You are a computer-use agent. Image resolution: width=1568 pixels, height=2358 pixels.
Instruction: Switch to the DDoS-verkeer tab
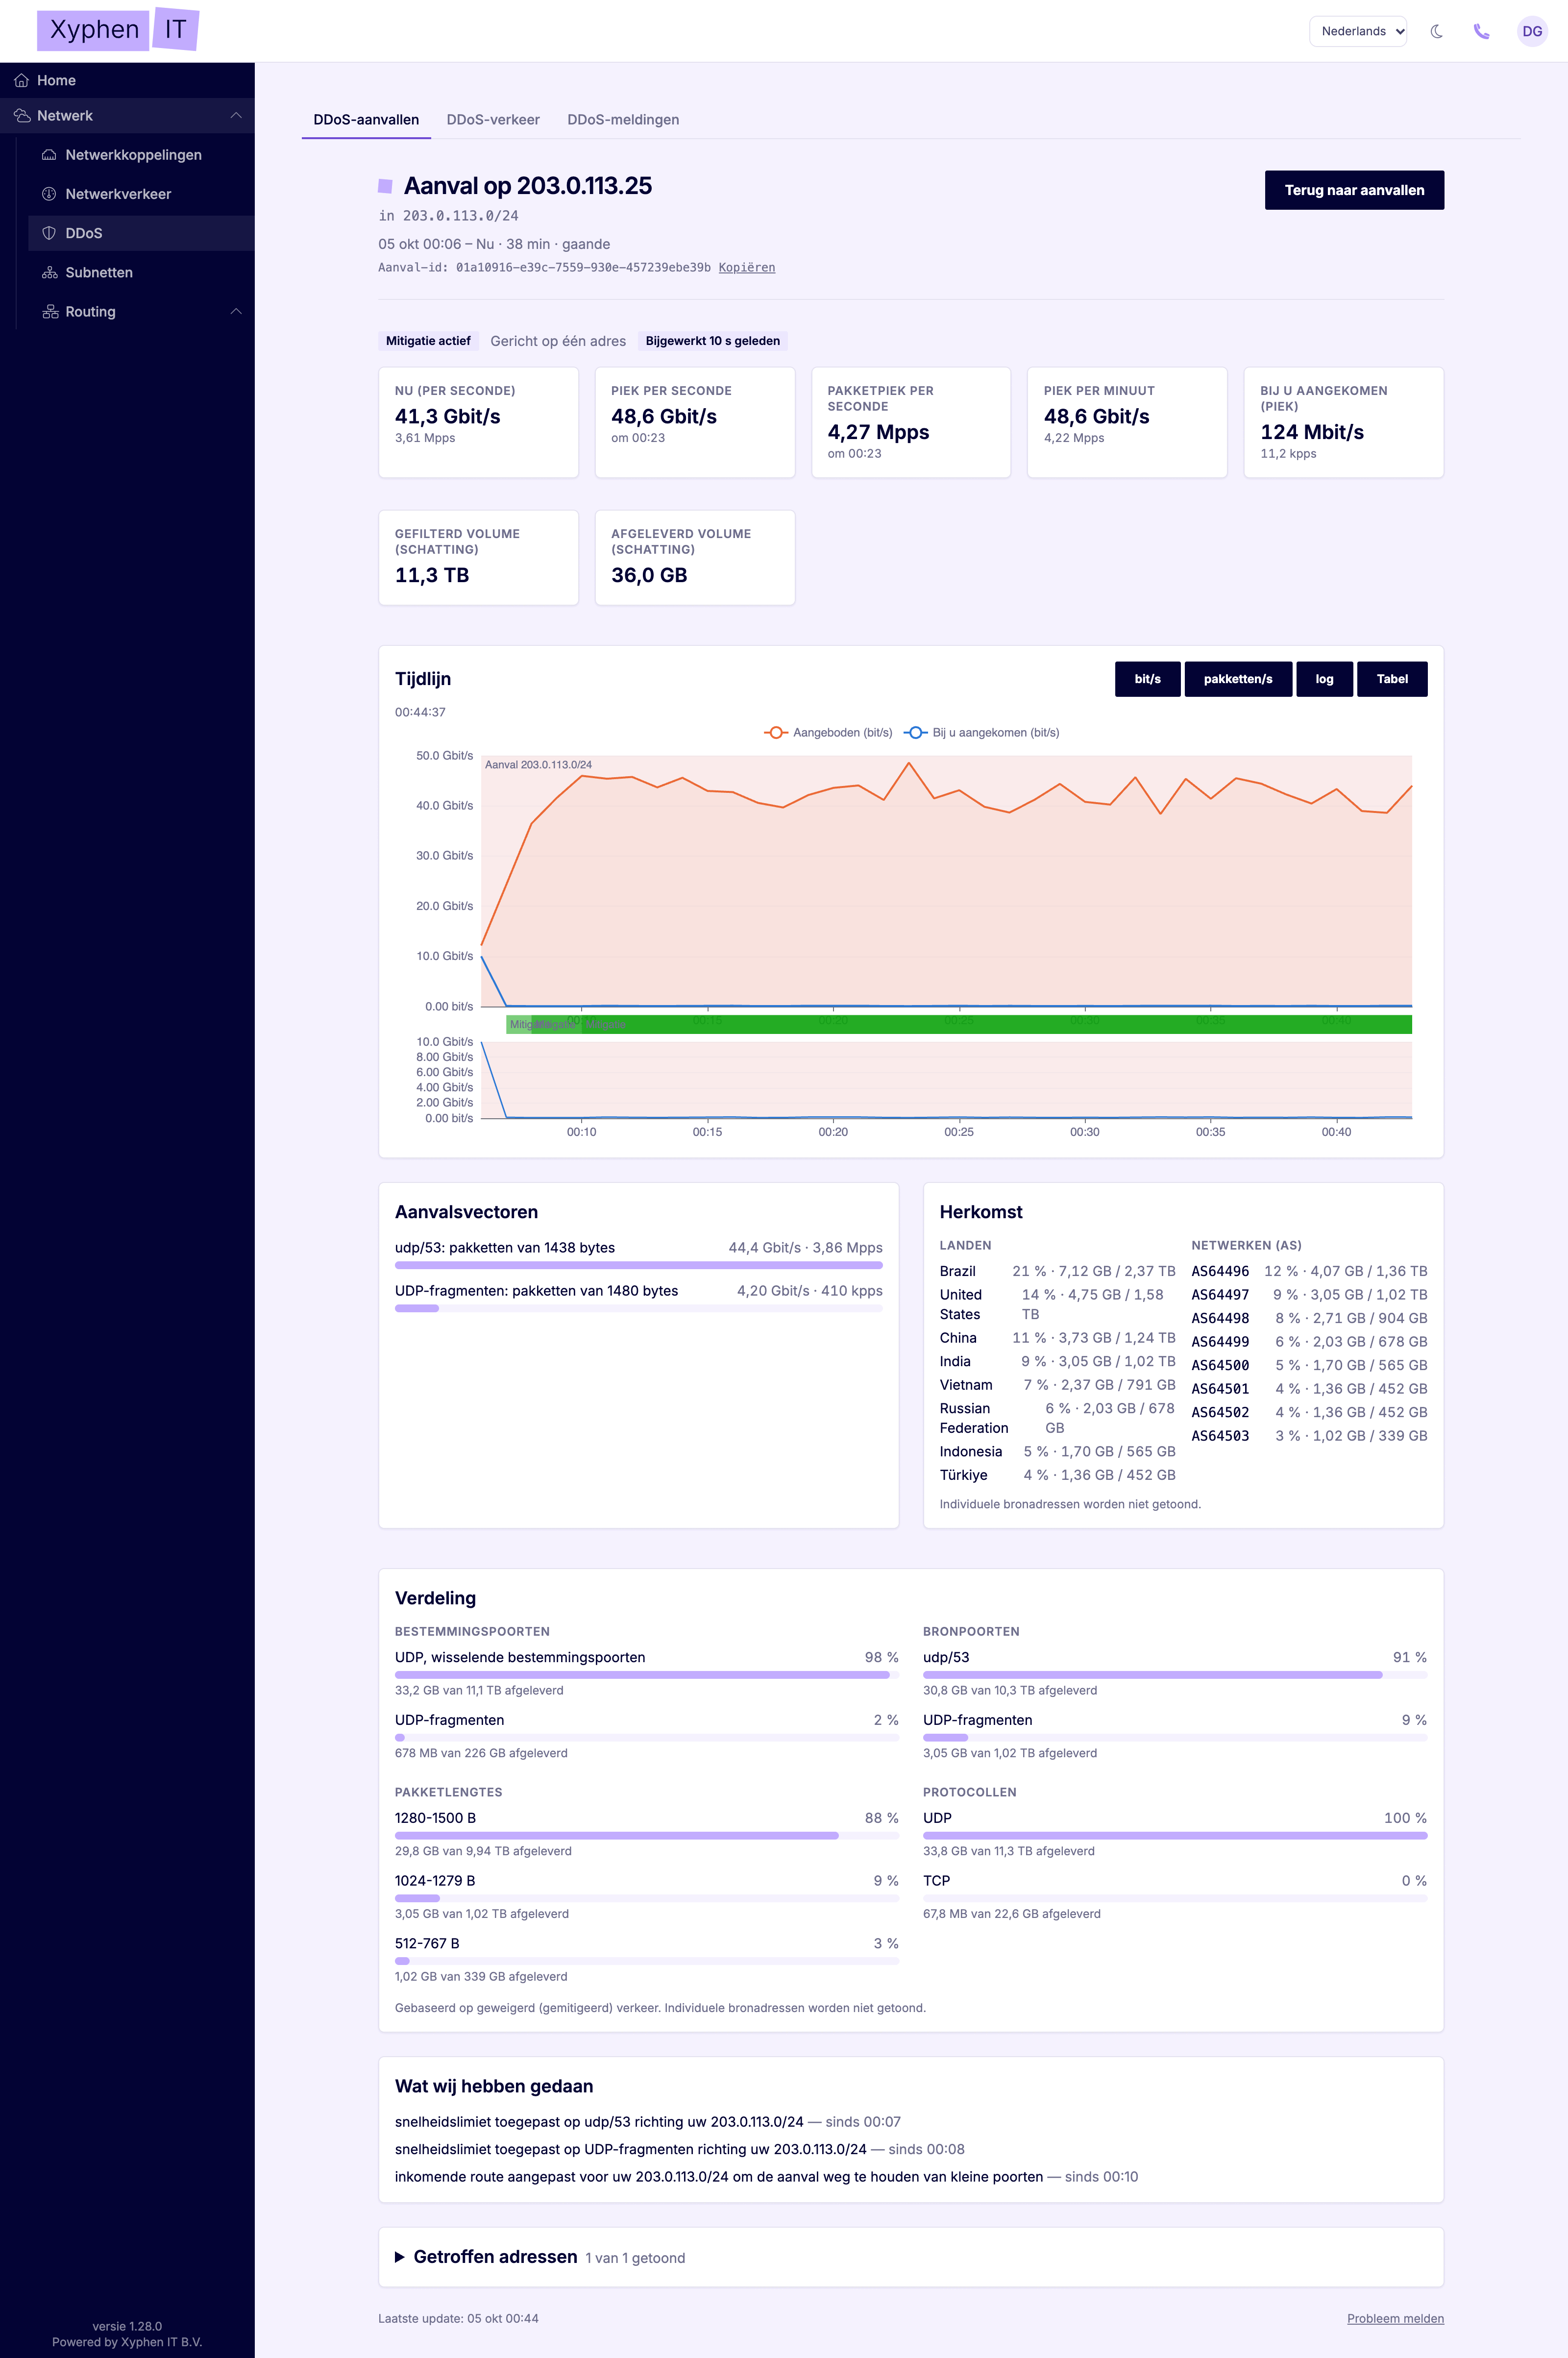coord(493,120)
